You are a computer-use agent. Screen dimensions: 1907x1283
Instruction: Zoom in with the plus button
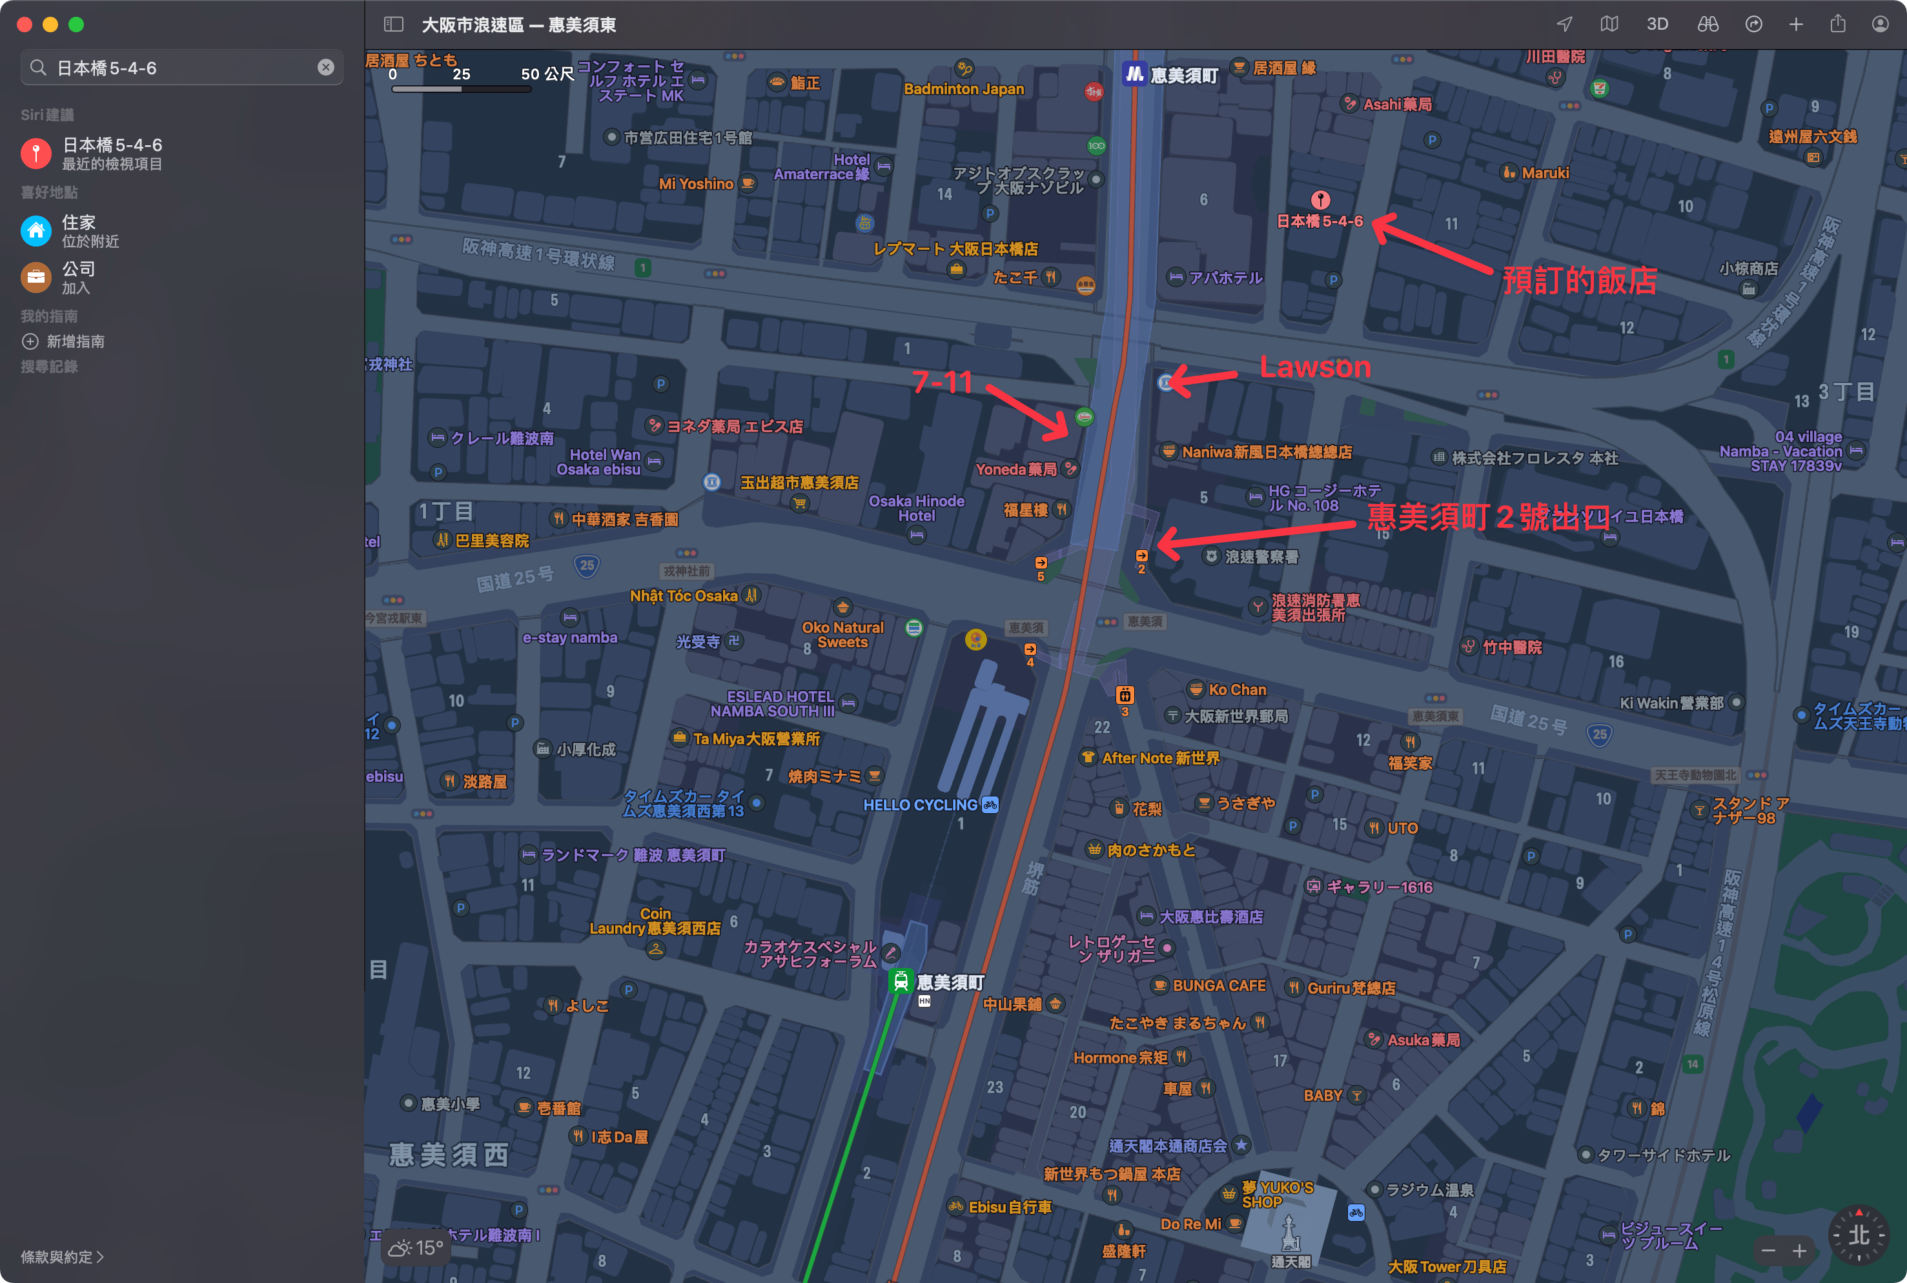[x=1799, y=1250]
